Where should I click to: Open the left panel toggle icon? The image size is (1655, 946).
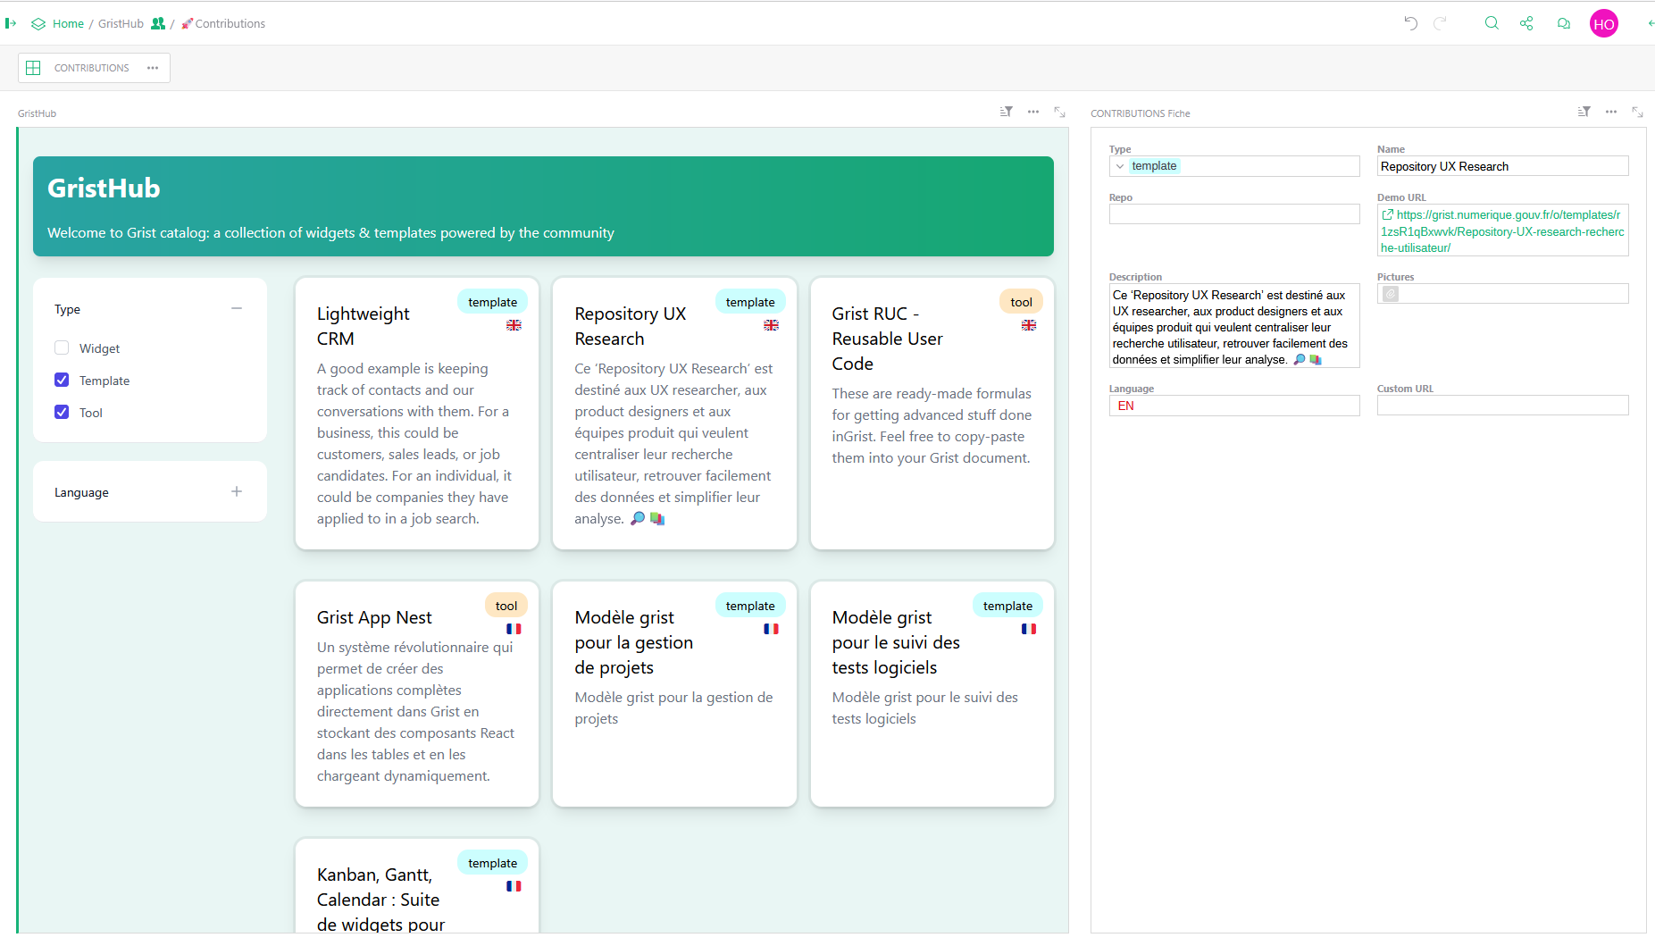pyautogui.click(x=11, y=23)
